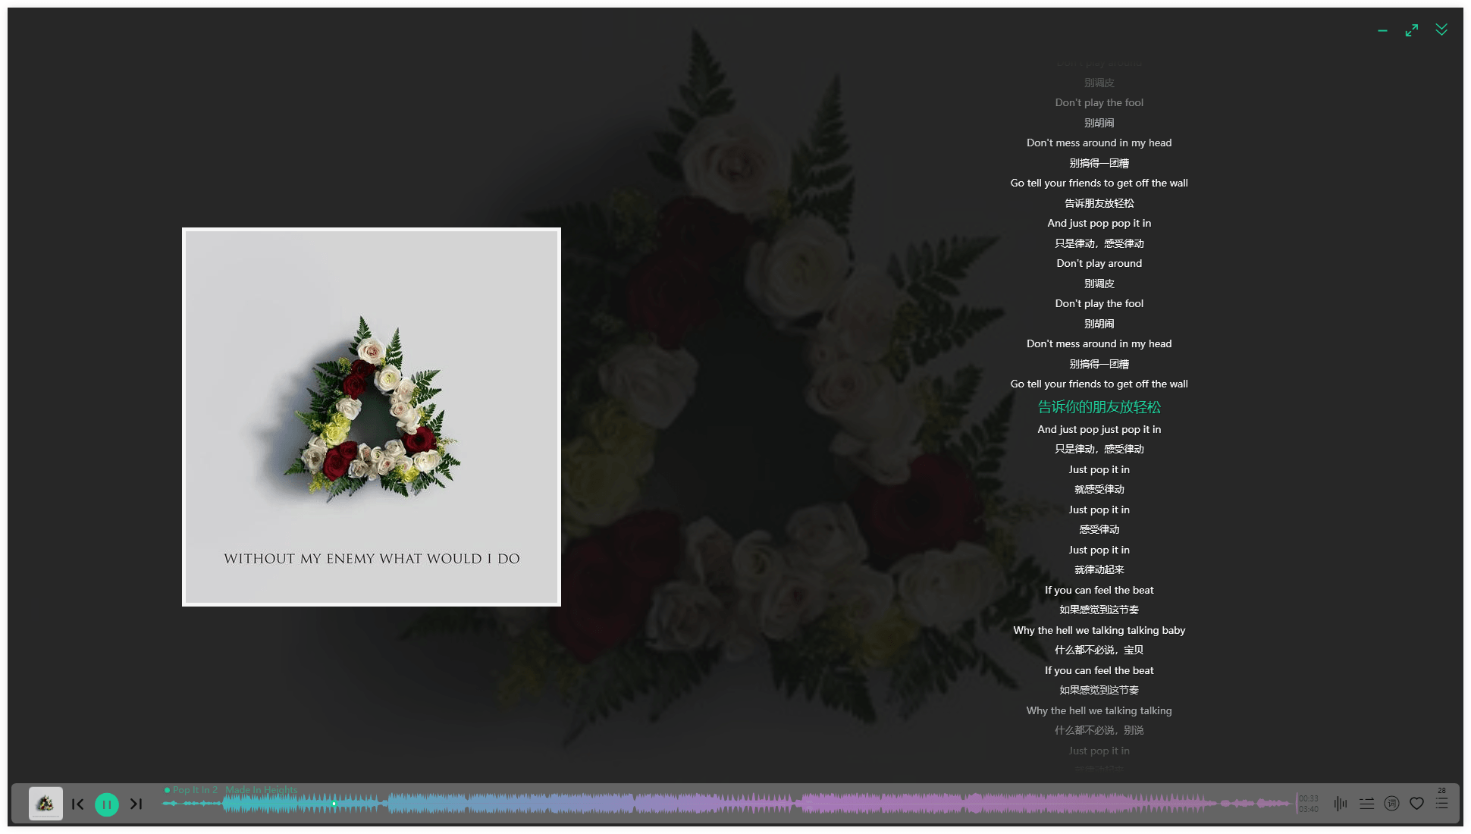Click the fullscreen expand arrows icon

(1411, 30)
